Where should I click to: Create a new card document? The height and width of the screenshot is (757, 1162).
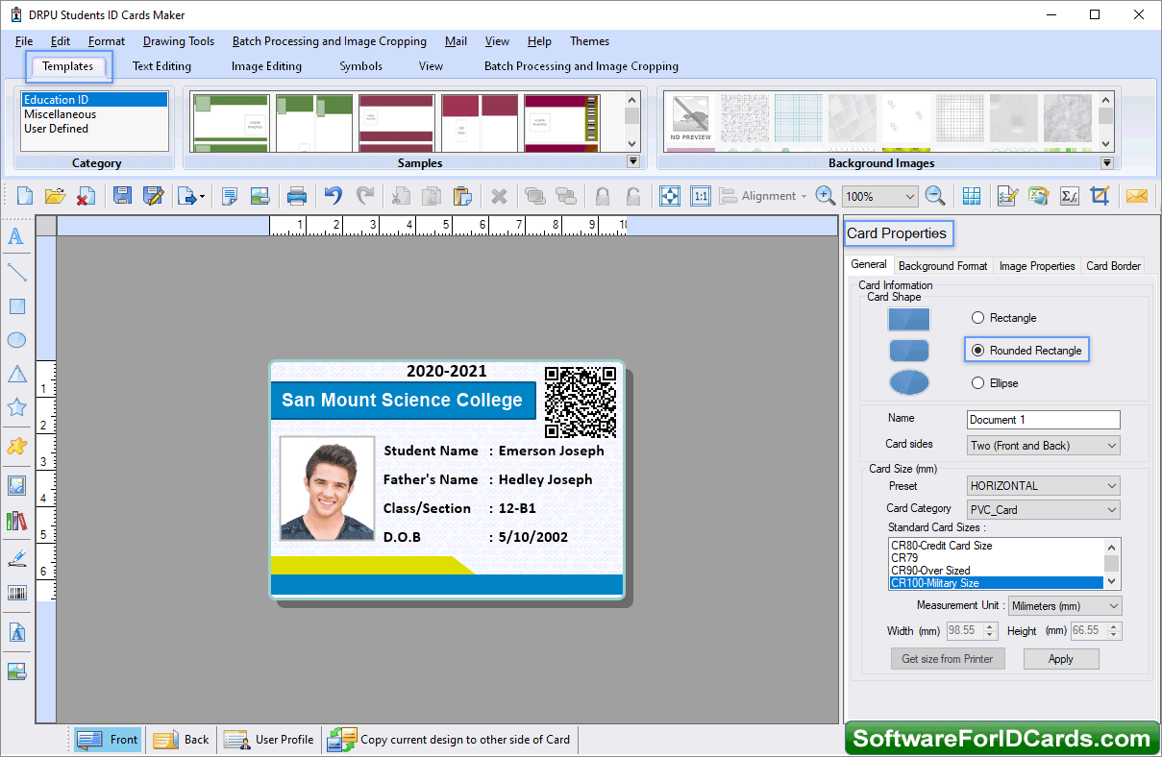[25, 196]
